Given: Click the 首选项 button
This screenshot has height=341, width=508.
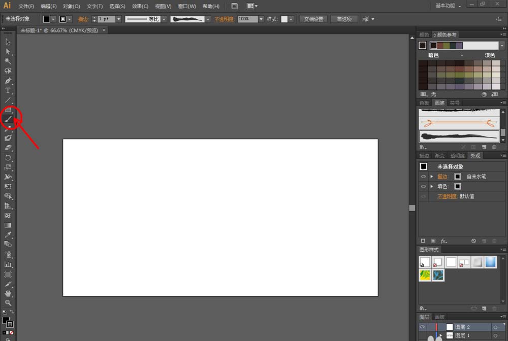Looking at the screenshot, I should point(344,19).
